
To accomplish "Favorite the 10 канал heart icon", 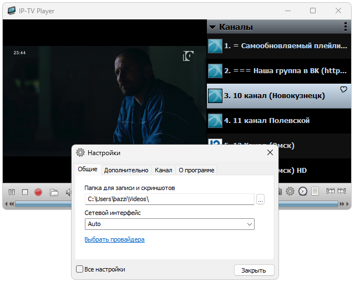I will click(x=343, y=90).
